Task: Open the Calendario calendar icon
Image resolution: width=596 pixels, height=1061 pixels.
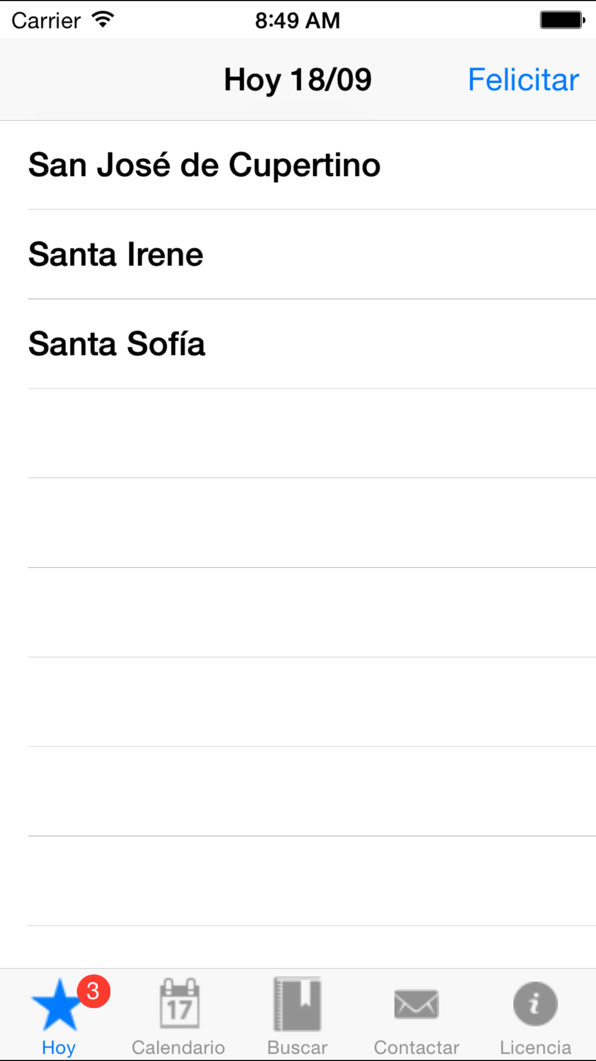Action: point(179,1003)
